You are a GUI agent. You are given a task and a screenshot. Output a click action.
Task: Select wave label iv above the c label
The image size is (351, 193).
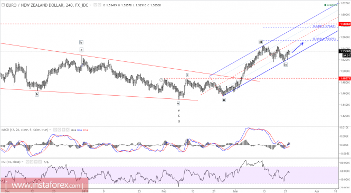tap(81, 42)
